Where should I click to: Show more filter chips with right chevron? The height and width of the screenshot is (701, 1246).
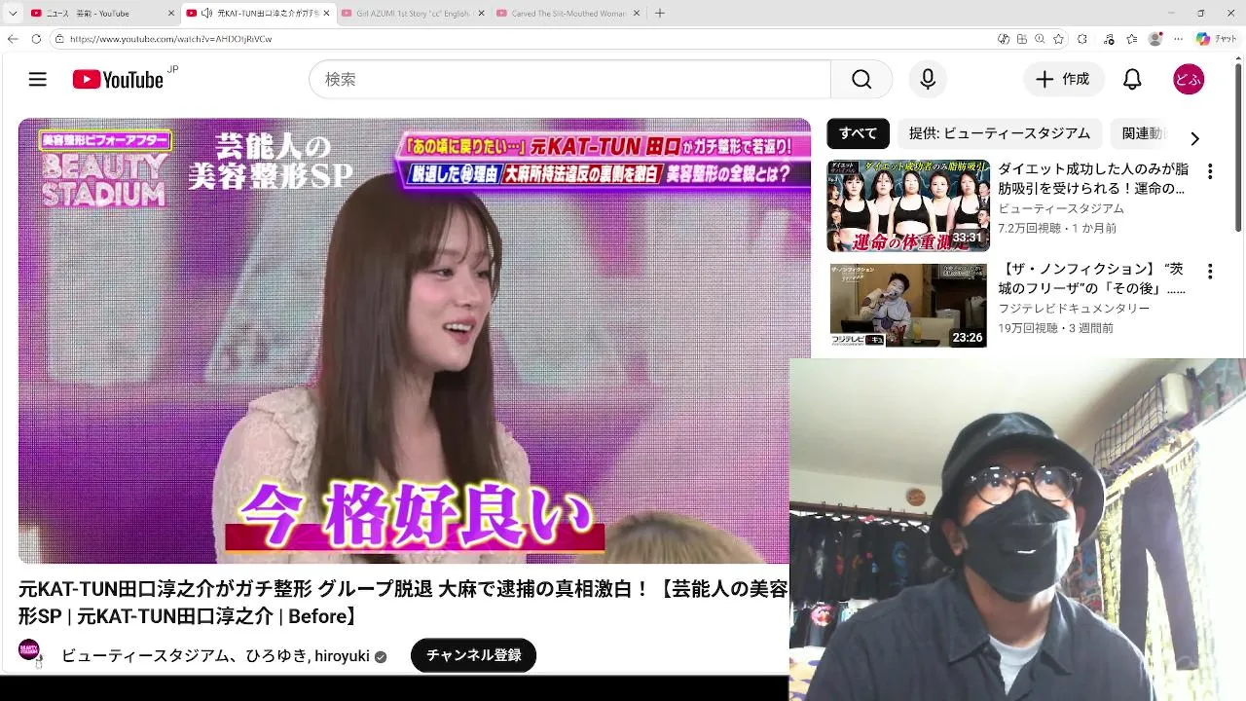[1194, 138]
